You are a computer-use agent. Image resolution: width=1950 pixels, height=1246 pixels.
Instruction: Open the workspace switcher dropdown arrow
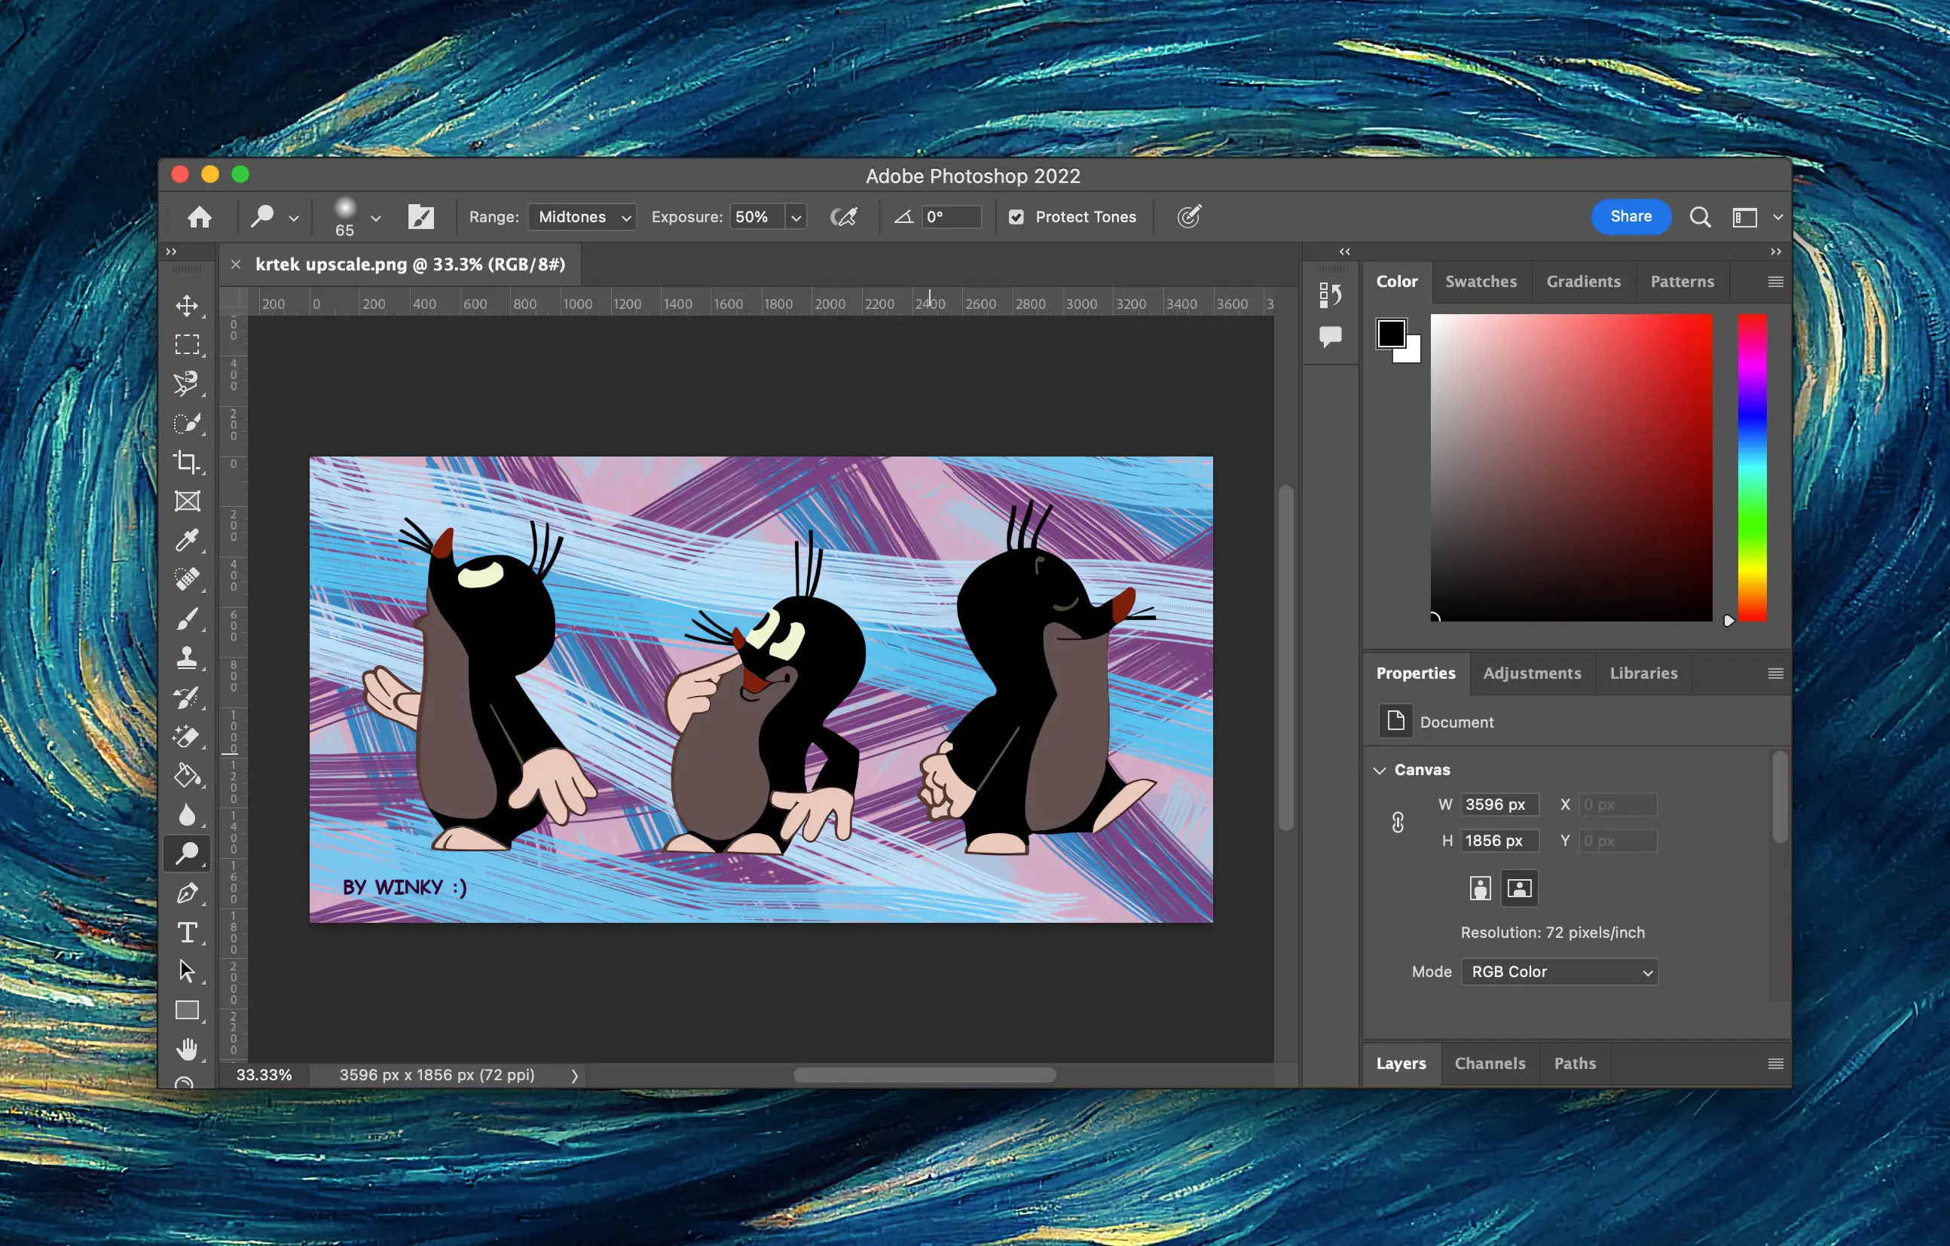(1777, 217)
